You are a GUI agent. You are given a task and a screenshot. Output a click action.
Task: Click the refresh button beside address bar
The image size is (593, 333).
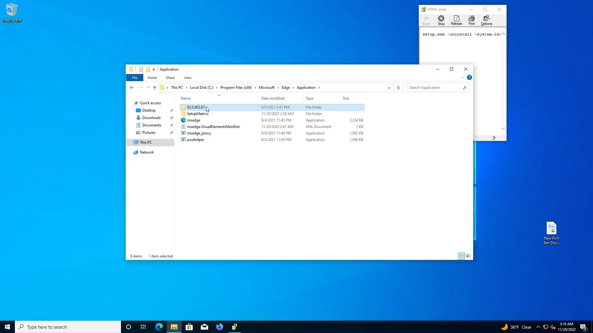click(x=398, y=88)
